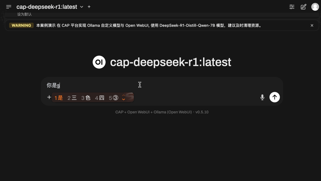Add another model with plus icon
The image size is (321, 181).
pos(89,7)
